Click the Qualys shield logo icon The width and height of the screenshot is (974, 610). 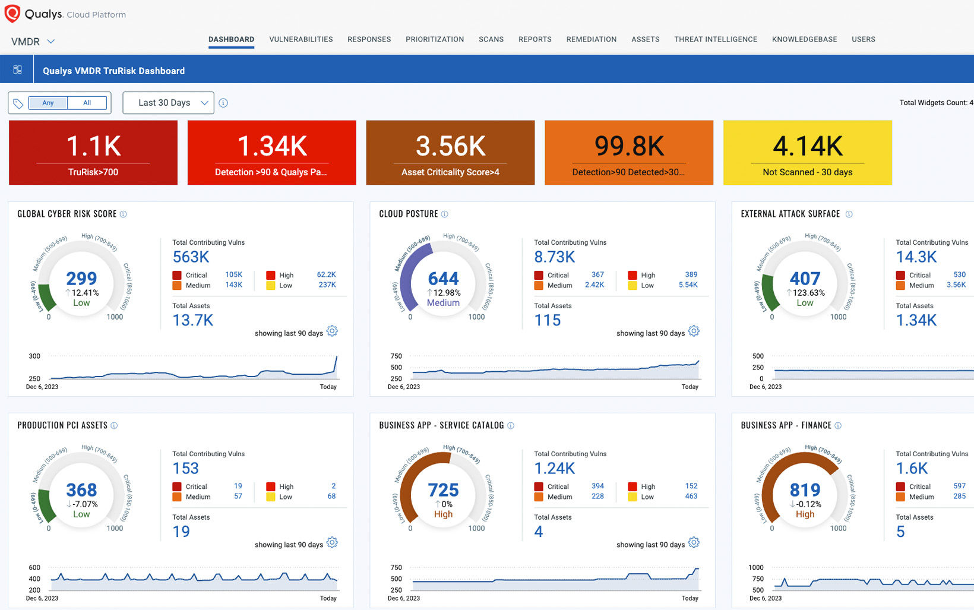12,14
